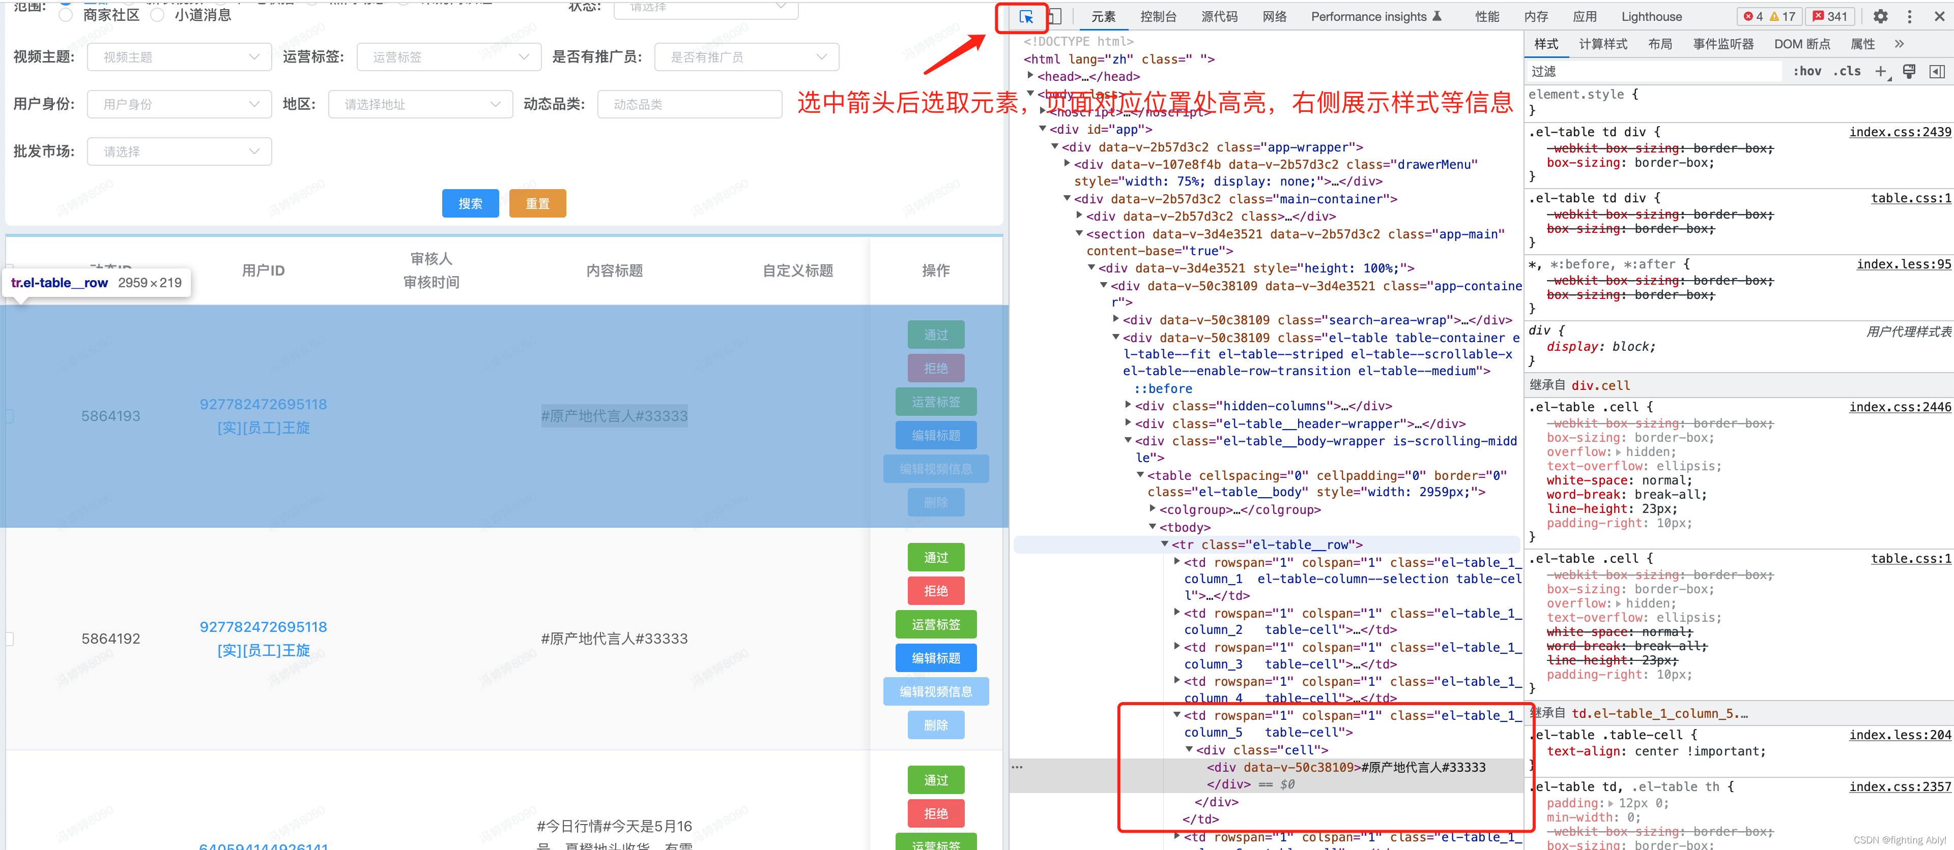Click 拒绝 for row 5864192
The height and width of the screenshot is (850, 1954).
pos(935,590)
